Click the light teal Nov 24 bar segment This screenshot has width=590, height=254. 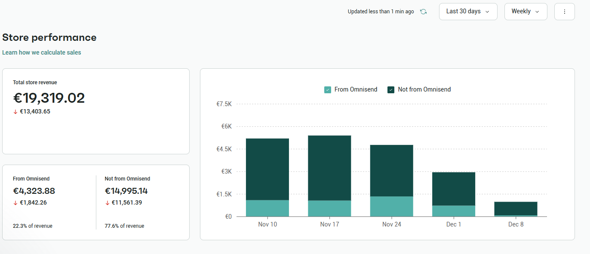point(391,206)
